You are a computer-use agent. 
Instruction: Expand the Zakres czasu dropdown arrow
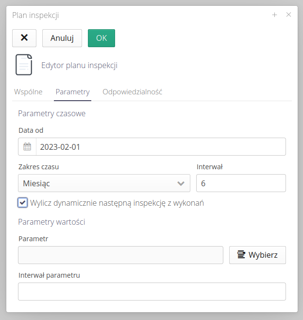click(181, 184)
